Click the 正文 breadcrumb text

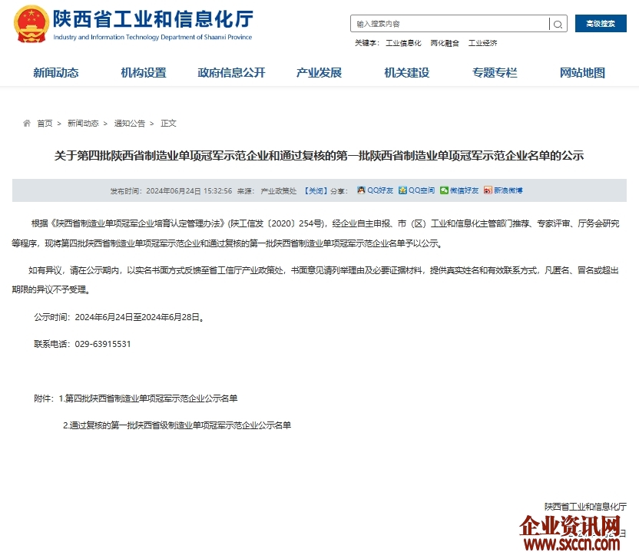click(168, 124)
